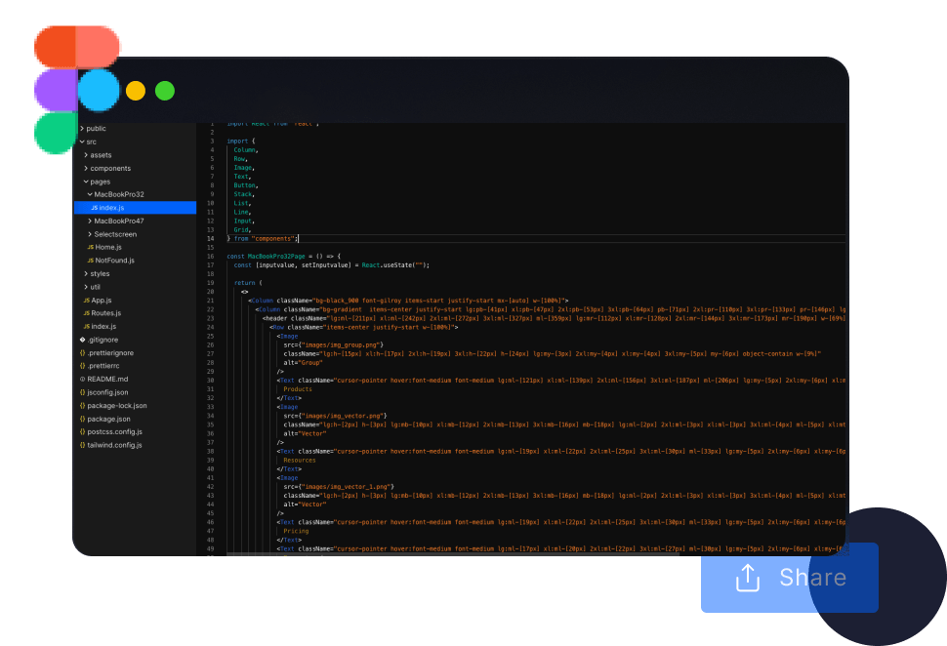This screenshot has width=947, height=646.
Task: Click the braces icon beside .prettierrc
Action: (83, 366)
